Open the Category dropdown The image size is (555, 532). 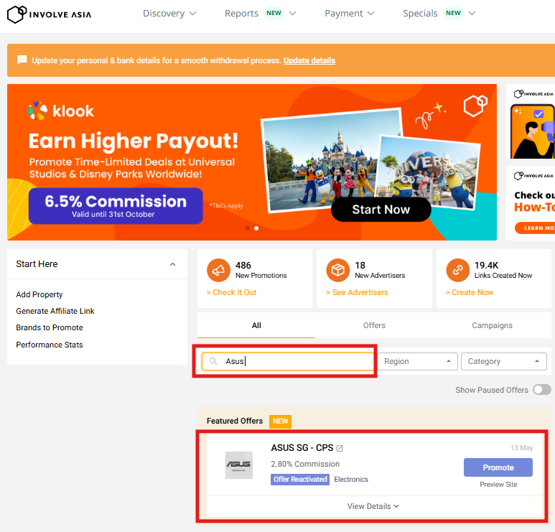[x=503, y=362]
